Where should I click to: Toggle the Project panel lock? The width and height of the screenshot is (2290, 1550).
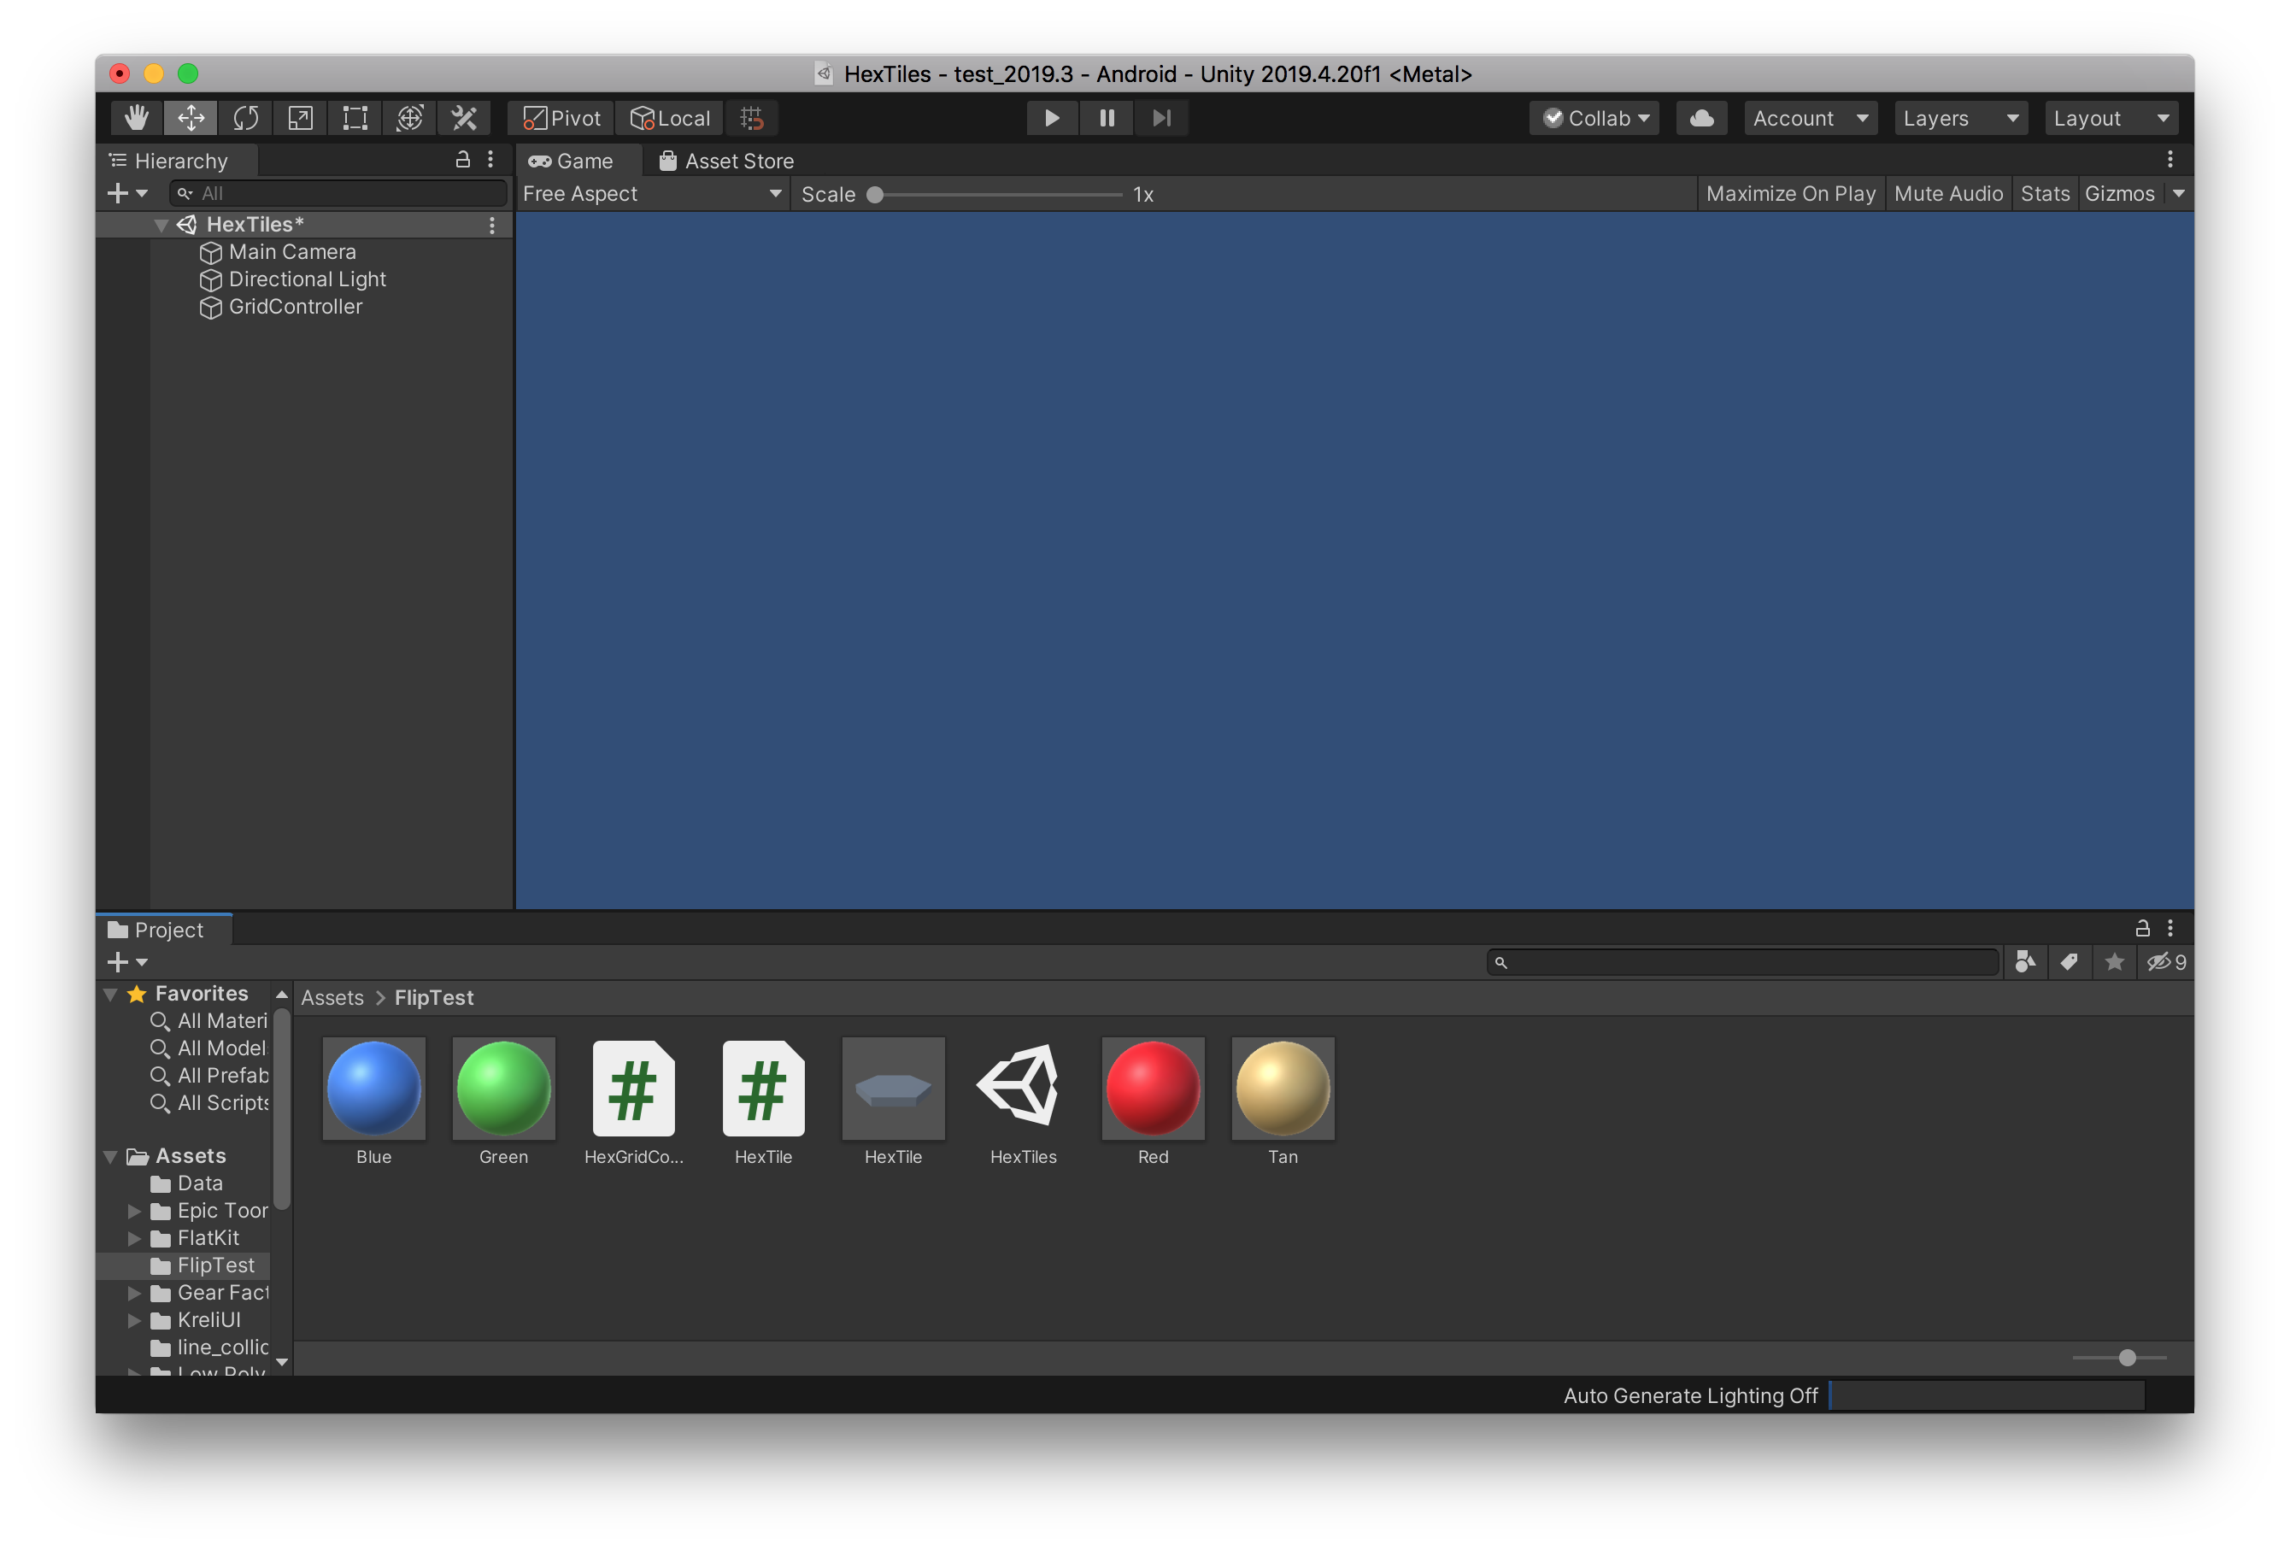(x=2142, y=928)
